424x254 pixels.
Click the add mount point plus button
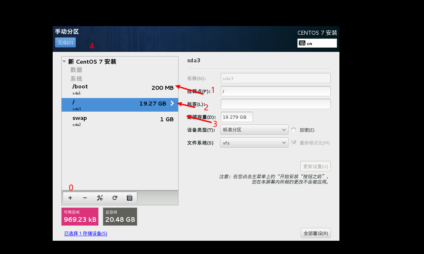(70, 198)
